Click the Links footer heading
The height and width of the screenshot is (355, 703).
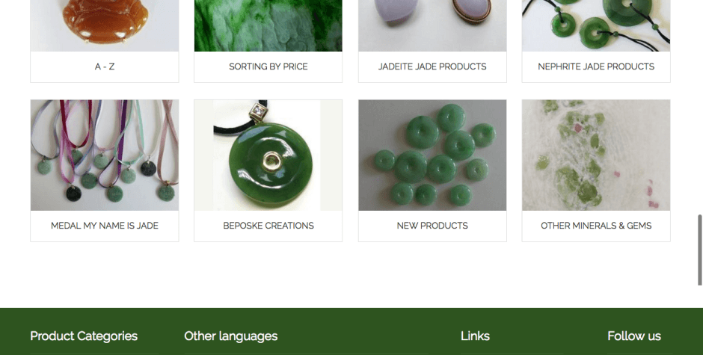[x=475, y=336]
